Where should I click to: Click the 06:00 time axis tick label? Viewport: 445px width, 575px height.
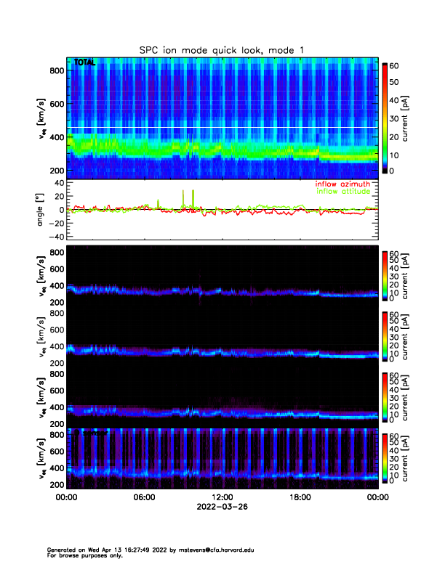tap(144, 497)
